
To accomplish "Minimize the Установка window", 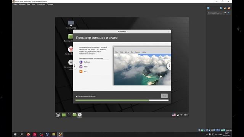I will pyautogui.click(x=169, y=32).
